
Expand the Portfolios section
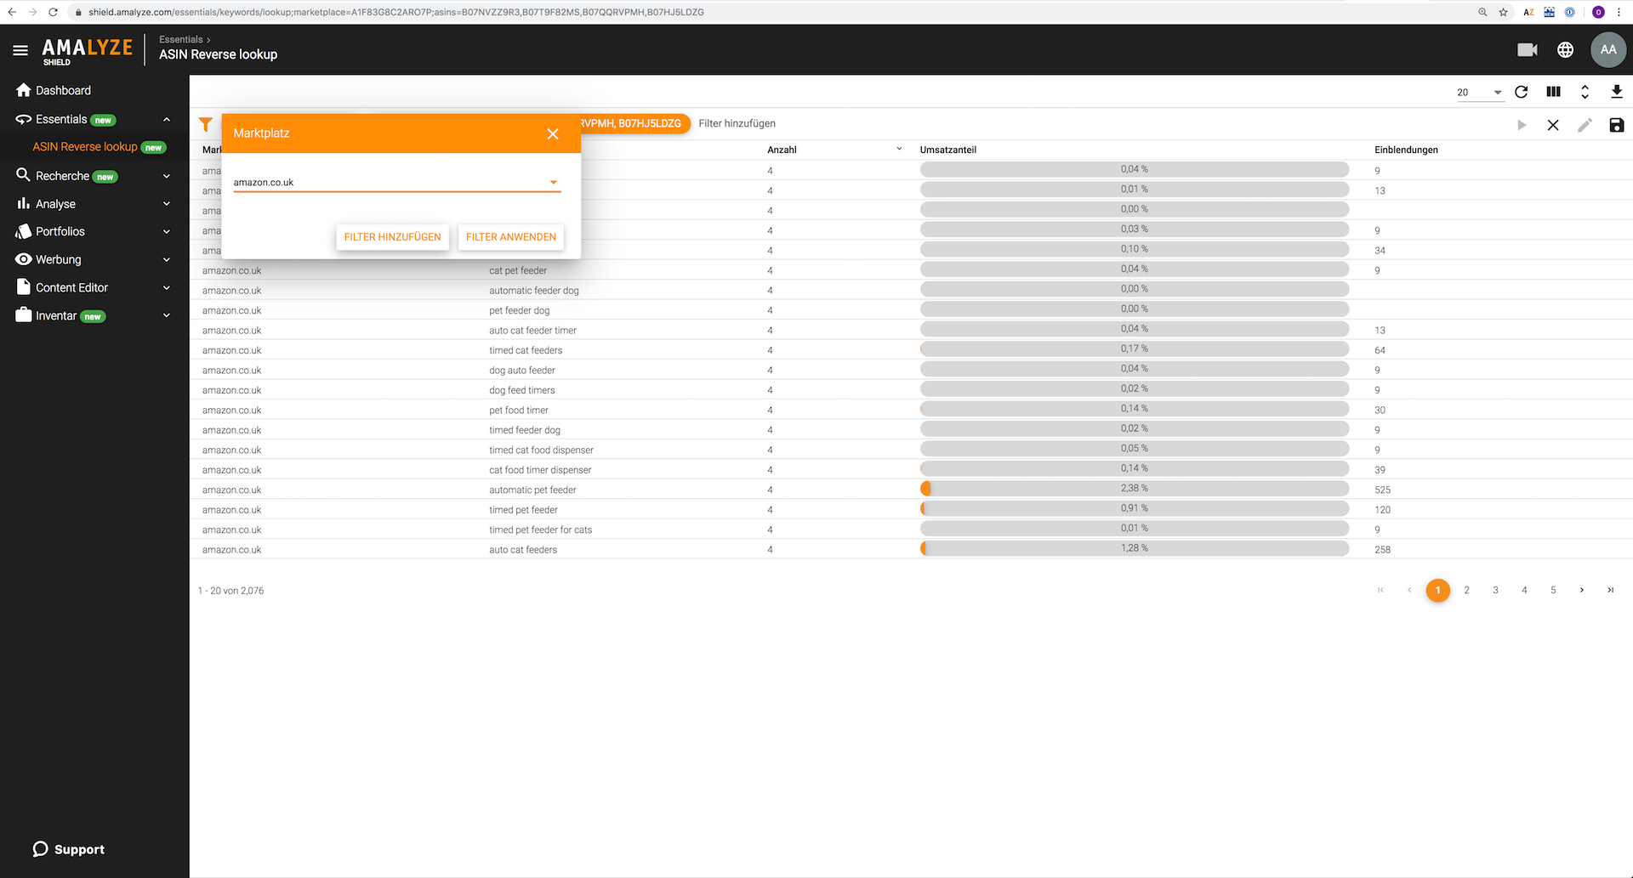(x=167, y=231)
